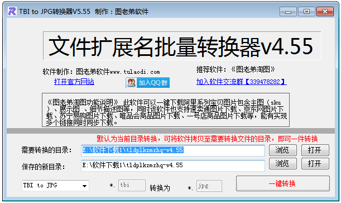
Task: Maximize the converter window
Action: coord(306,12)
